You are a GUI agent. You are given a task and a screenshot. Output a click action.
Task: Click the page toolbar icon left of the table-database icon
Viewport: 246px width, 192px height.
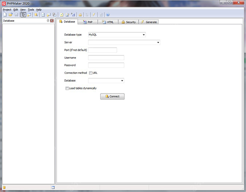tap(43, 15)
